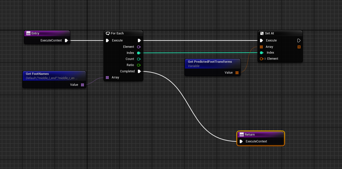Click the For Each Ratio output pin
The width and height of the screenshot is (342, 169).
click(139, 65)
